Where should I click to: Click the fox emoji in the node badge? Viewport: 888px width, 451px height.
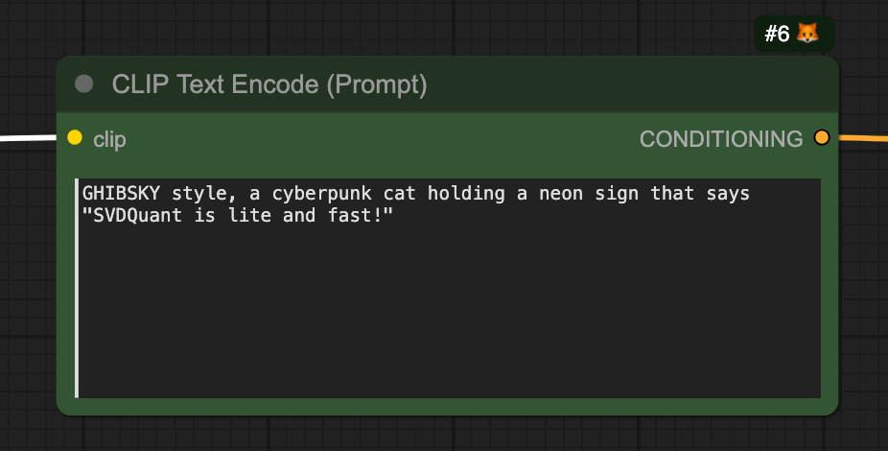(807, 34)
